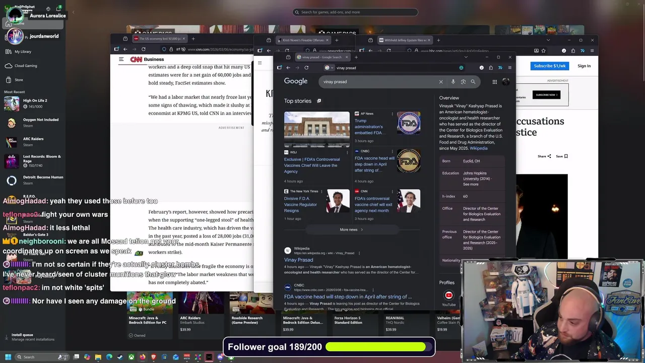This screenshot has width=645, height=363.
Task: Click Subscribe $1/wk button
Action: [x=550, y=66]
